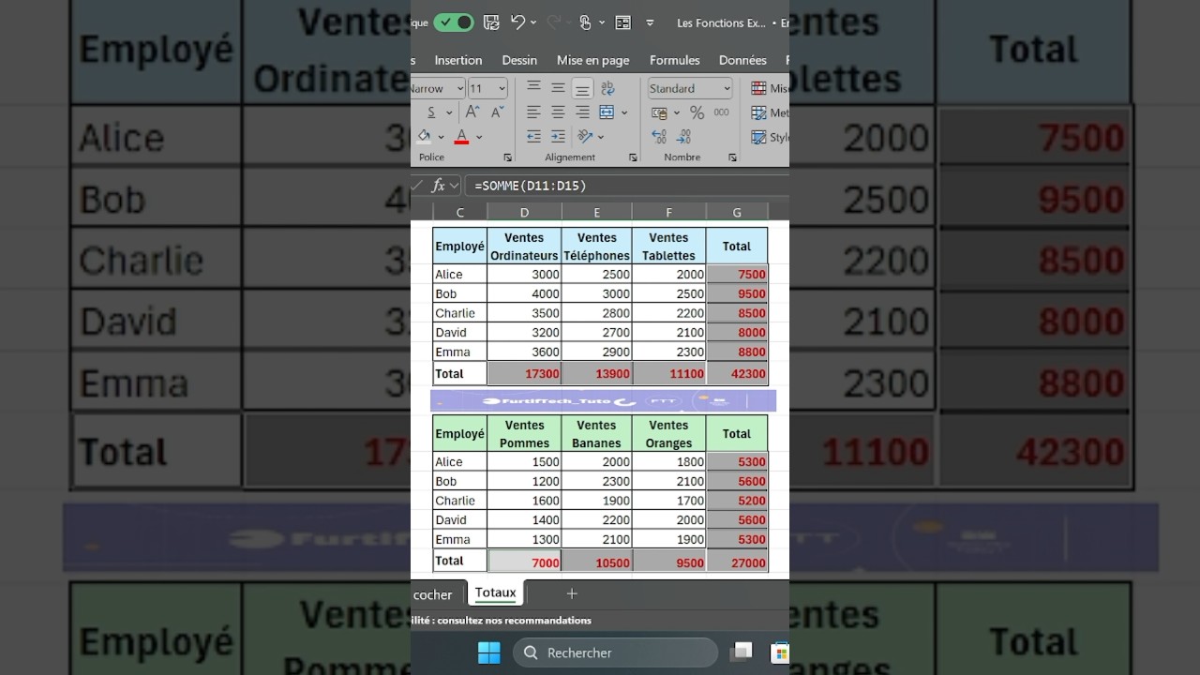This screenshot has height=675, width=1200.
Task: Select column D header
Action: pyautogui.click(x=524, y=213)
